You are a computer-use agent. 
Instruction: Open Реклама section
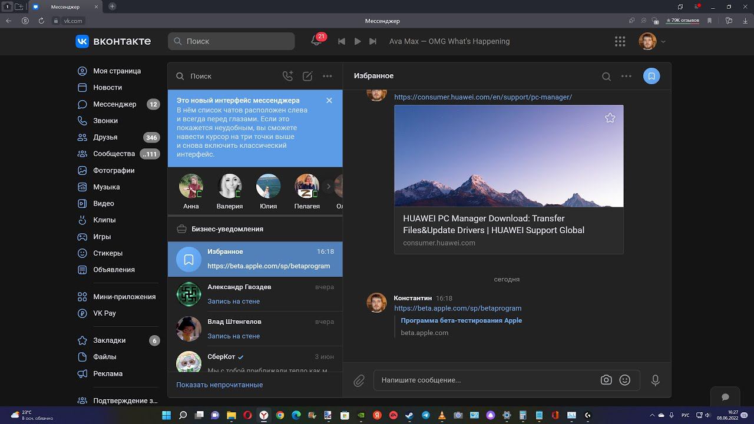click(x=108, y=373)
